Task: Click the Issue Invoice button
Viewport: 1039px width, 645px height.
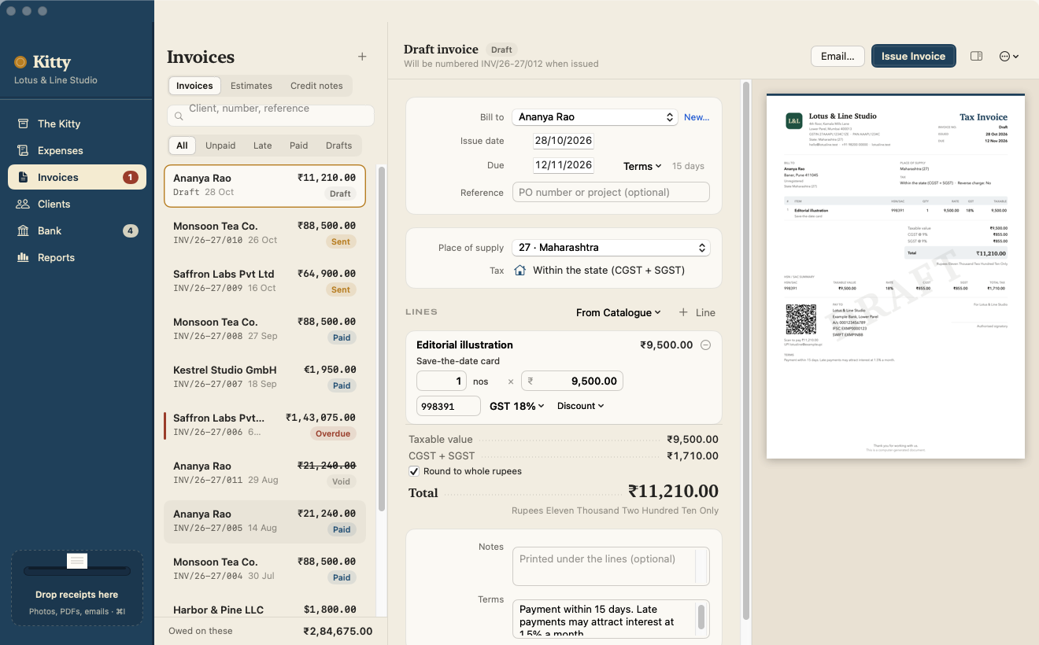Action: pos(913,56)
